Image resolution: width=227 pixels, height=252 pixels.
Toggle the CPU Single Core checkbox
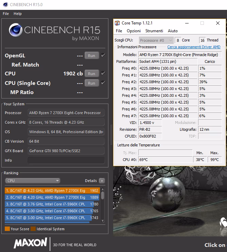click(103, 83)
